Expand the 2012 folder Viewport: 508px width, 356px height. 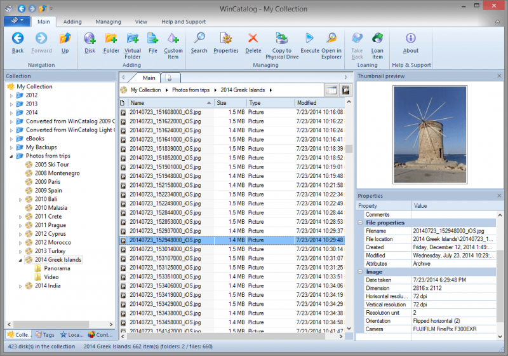(11, 95)
